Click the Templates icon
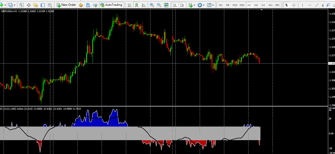This screenshot has height=154, width=335. point(209,5)
